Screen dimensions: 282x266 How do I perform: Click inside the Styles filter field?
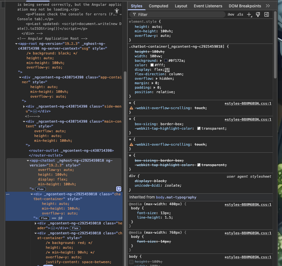tap(176, 14)
